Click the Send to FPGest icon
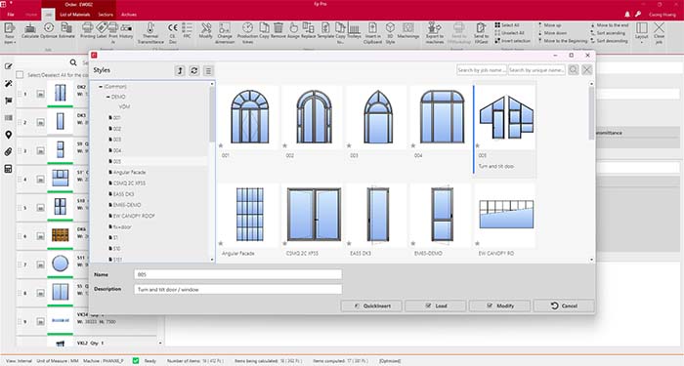Image resolution: width=684 pixels, height=366 pixels. click(481, 33)
